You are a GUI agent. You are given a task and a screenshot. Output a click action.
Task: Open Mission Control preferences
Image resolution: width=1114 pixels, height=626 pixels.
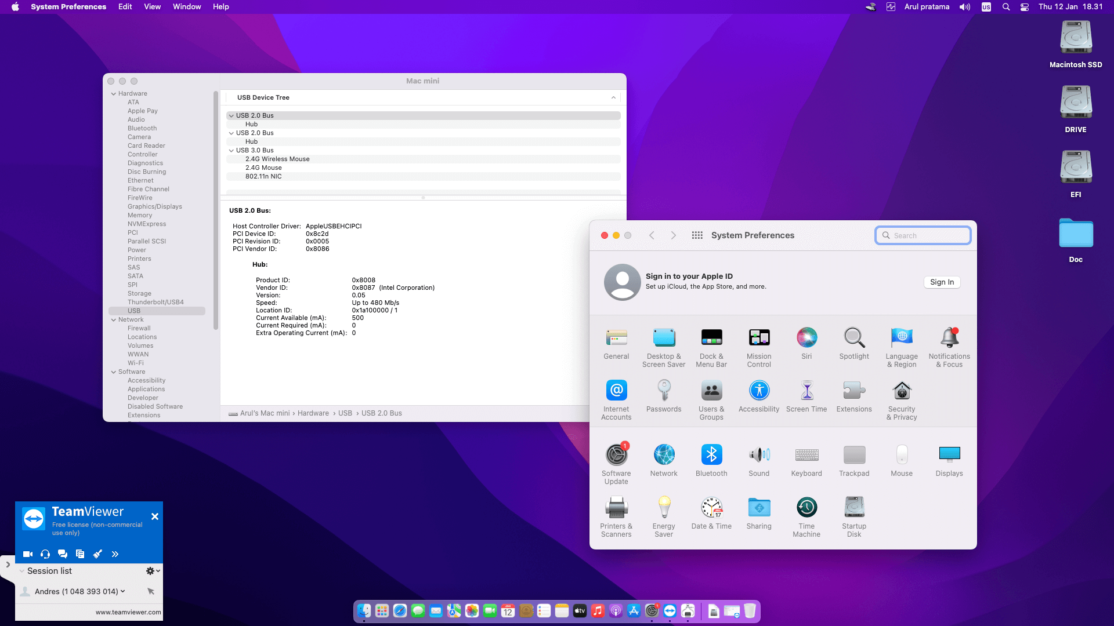[x=759, y=339]
